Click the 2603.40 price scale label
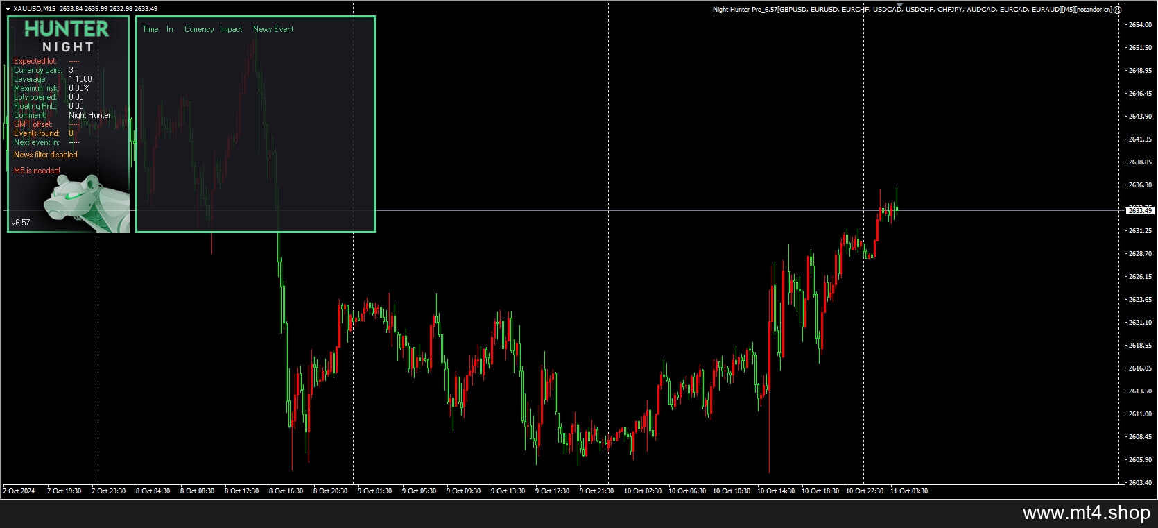 (x=1141, y=482)
